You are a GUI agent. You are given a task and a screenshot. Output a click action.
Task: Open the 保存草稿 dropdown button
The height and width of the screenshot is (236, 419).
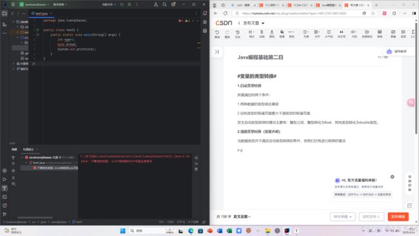(x=342, y=217)
